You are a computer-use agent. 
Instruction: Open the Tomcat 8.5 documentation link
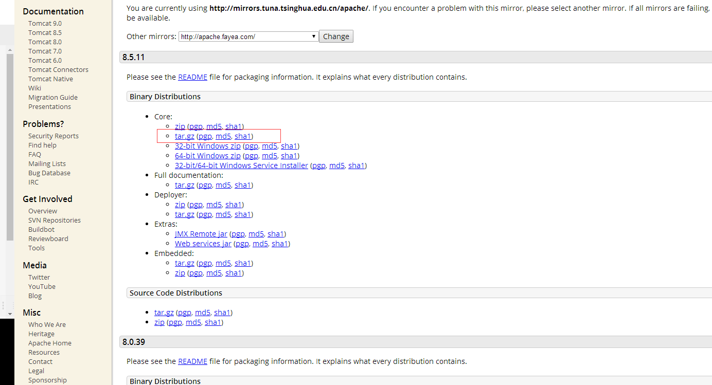(x=45, y=33)
